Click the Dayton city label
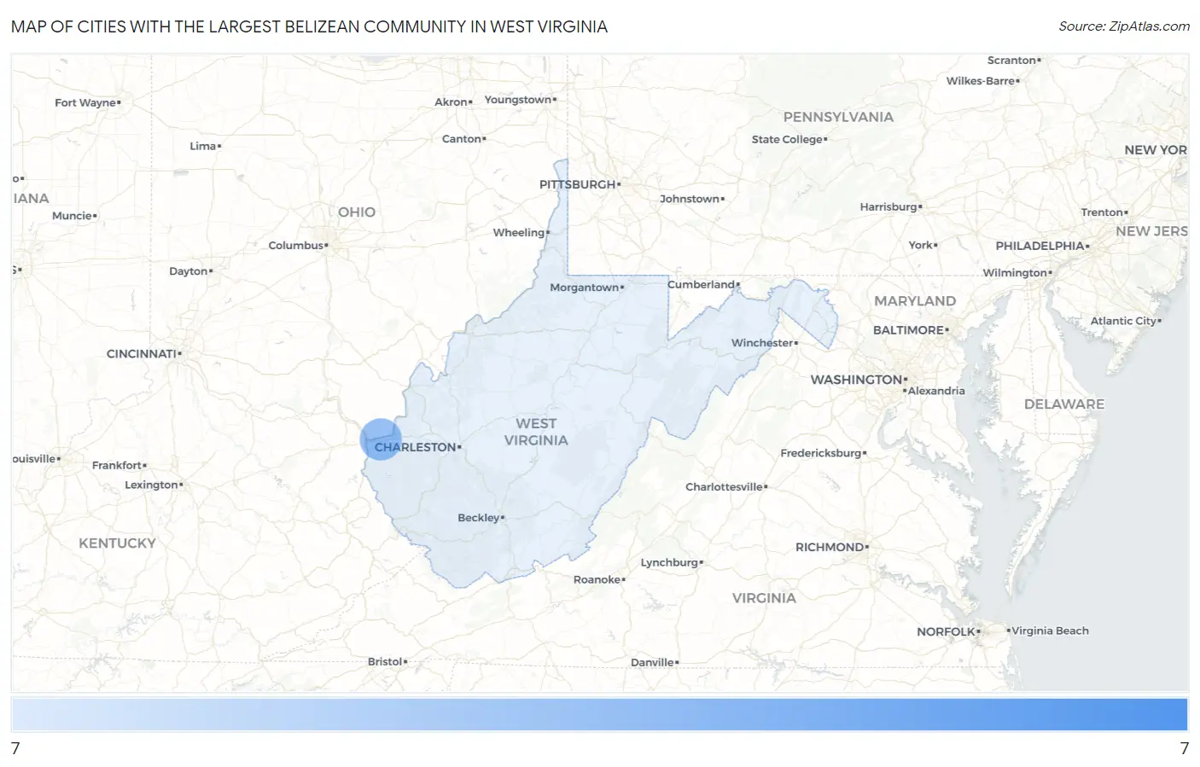Image resolution: width=1200 pixels, height=767 pixels. 189,271
